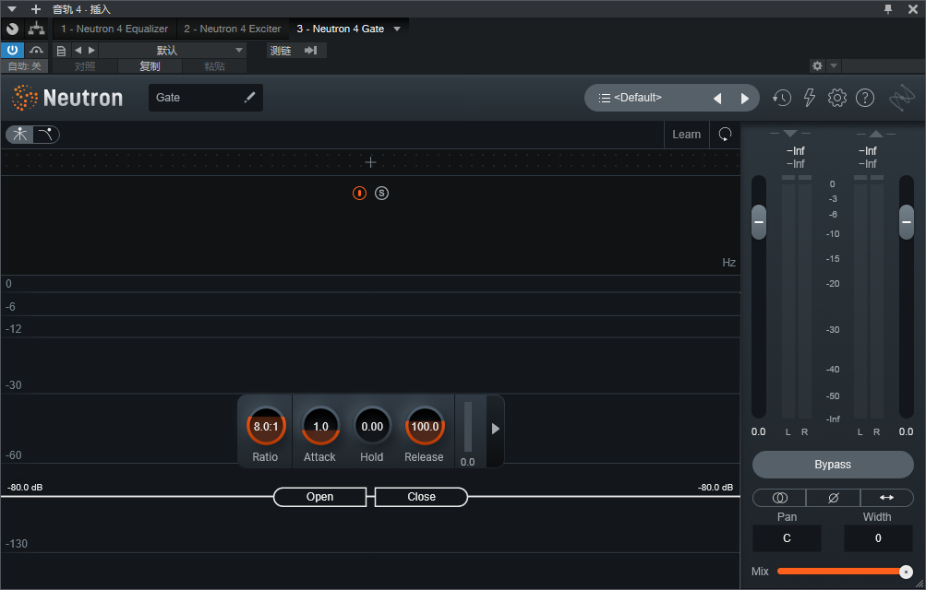This screenshot has width=926, height=590.
Task: Click the 对照 compare button
Action: click(x=84, y=66)
